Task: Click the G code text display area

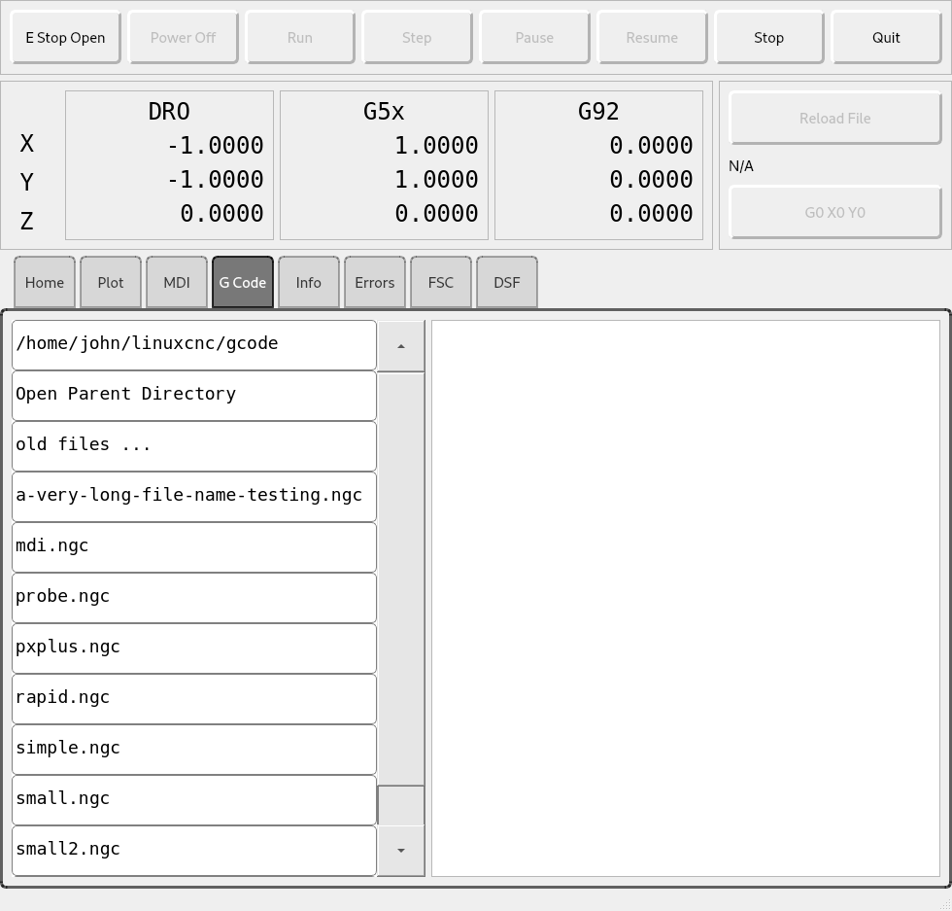Action: click(686, 598)
